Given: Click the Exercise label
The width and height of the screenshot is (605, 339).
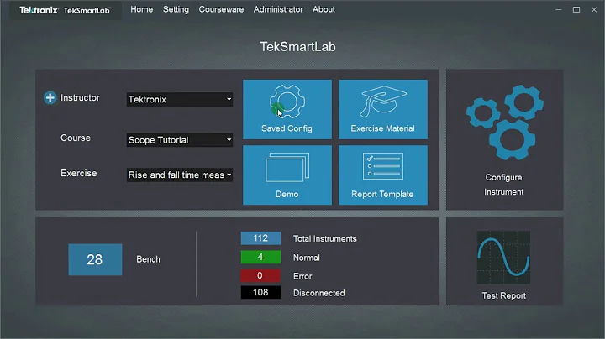Looking at the screenshot, I should coord(79,174).
